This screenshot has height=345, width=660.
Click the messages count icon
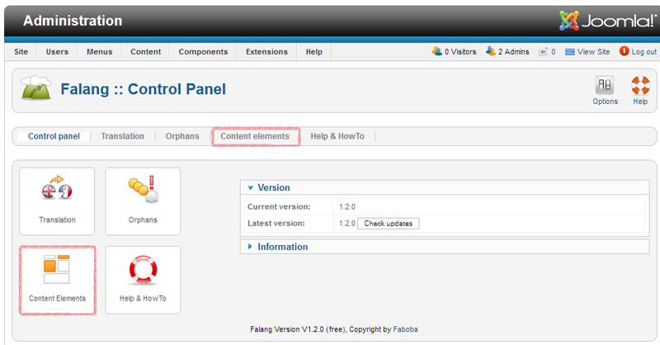click(x=543, y=51)
